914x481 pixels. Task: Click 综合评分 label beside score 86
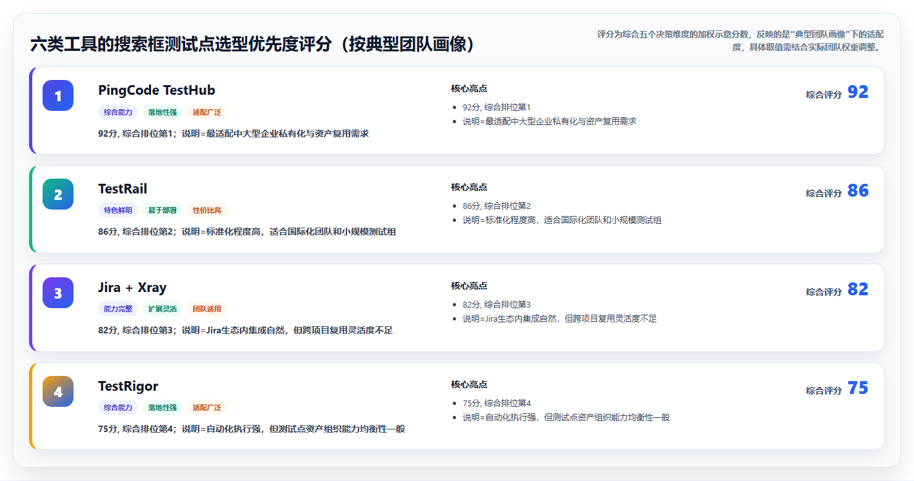[x=824, y=193]
